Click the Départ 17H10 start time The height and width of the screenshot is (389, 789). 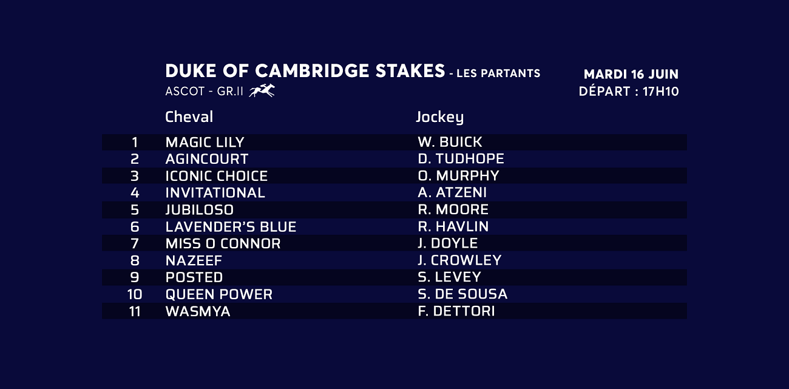pos(629,92)
